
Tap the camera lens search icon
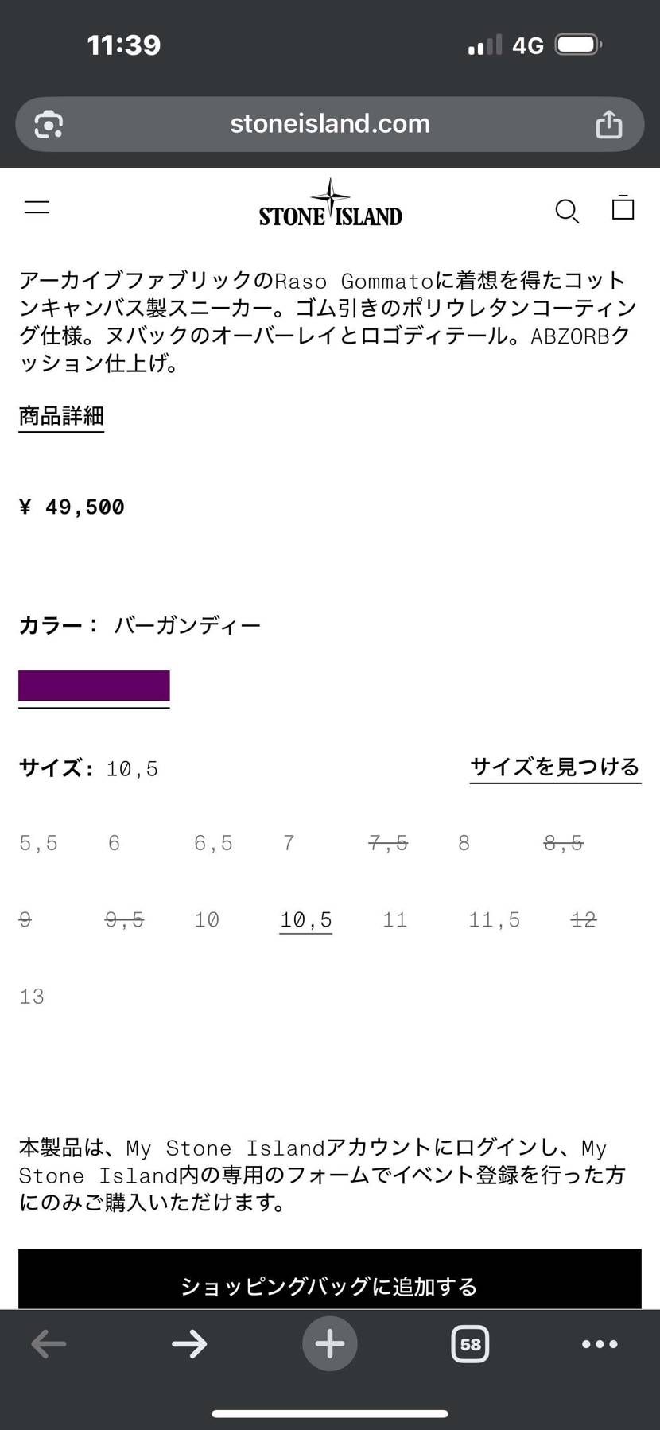49,125
